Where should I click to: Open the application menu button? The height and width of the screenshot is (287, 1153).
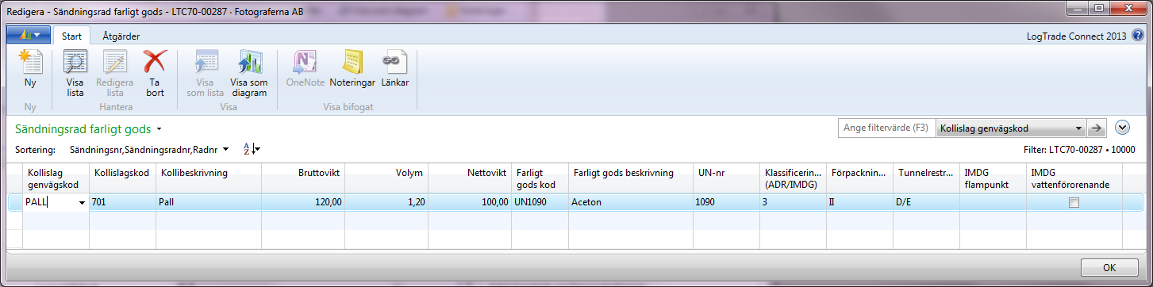coord(29,36)
